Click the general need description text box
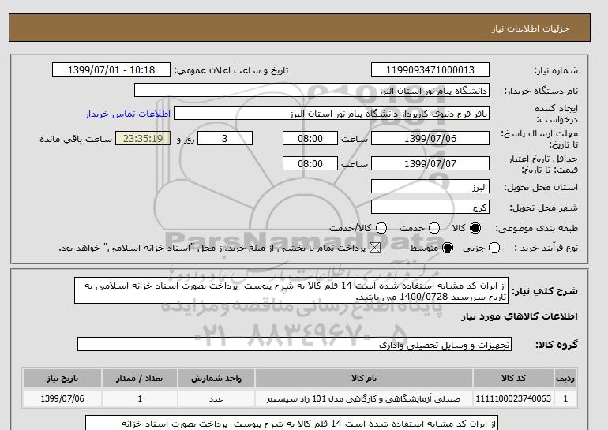608x430 pixels. coord(291,290)
